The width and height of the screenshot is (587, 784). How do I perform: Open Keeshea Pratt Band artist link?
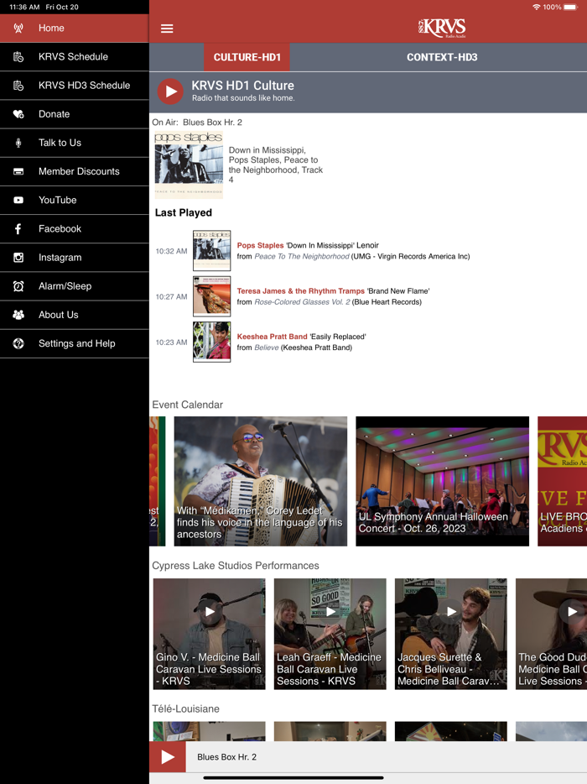coord(272,337)
